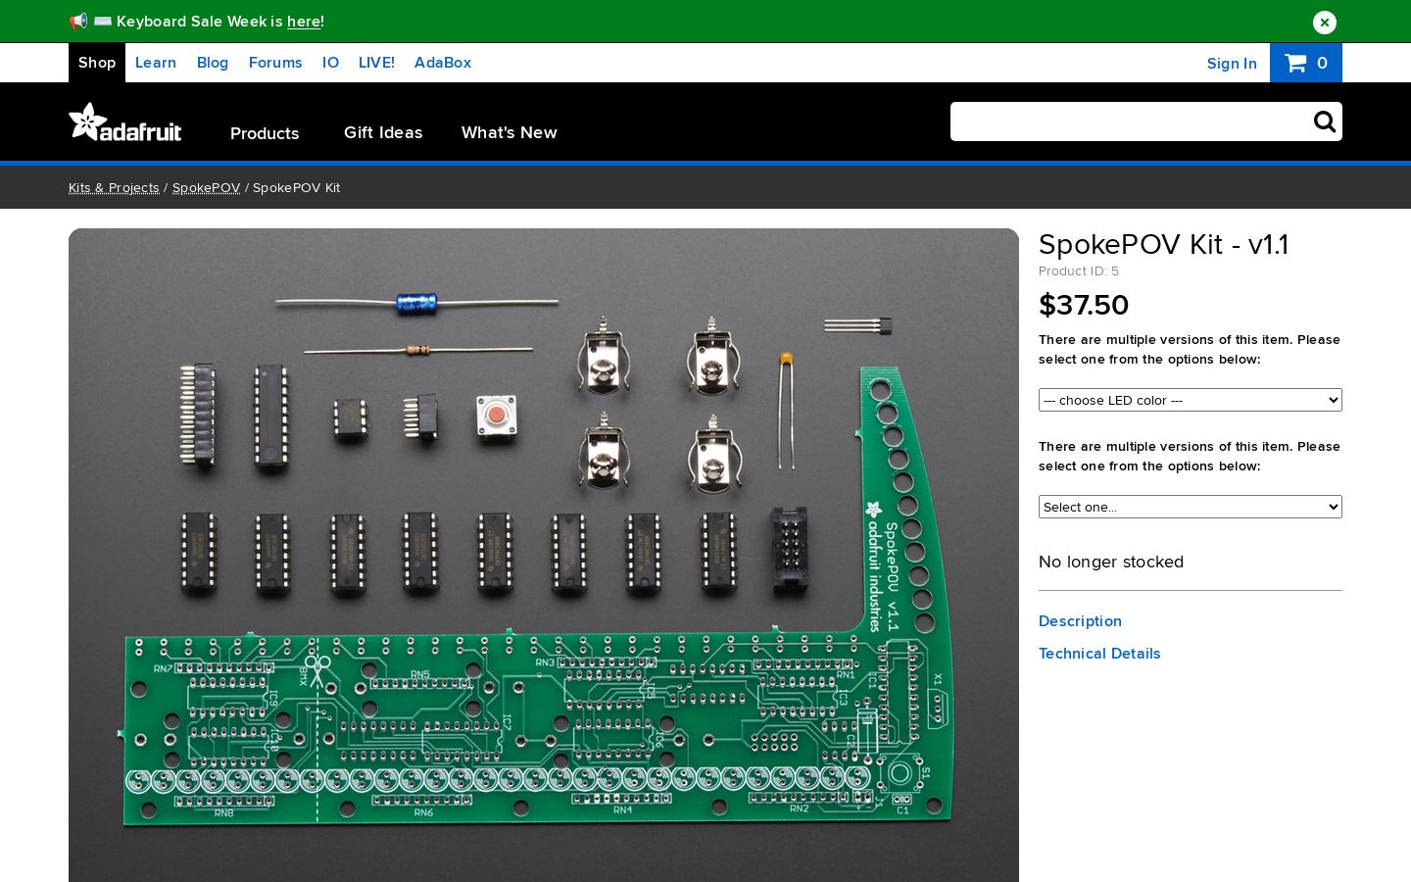The image size is (1411, 882).
Task: Expand the 'Select one...' dropdown
Action: click(1191, 507)
